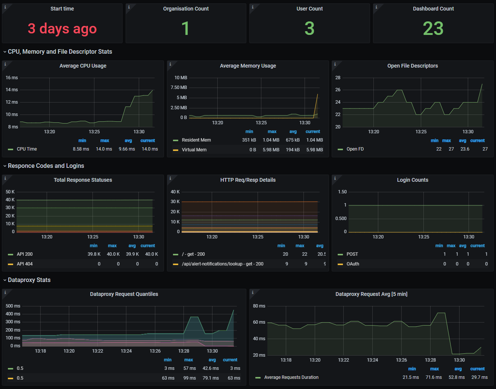Toggle OAuth series in Login Counts legend
Image resolution: width=496 pixels, height=389 pixels.
click(352, 264)
